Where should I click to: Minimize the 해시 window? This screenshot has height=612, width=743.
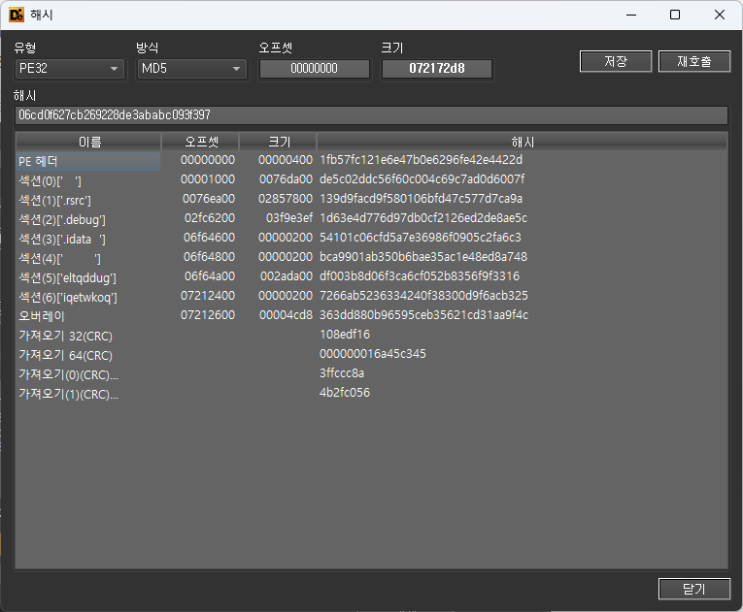(x=631, y=15)
